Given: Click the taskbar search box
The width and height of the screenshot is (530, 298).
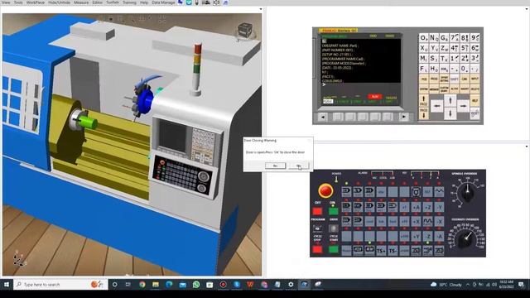Looking at the screenshot, I should tap(60, 285).
